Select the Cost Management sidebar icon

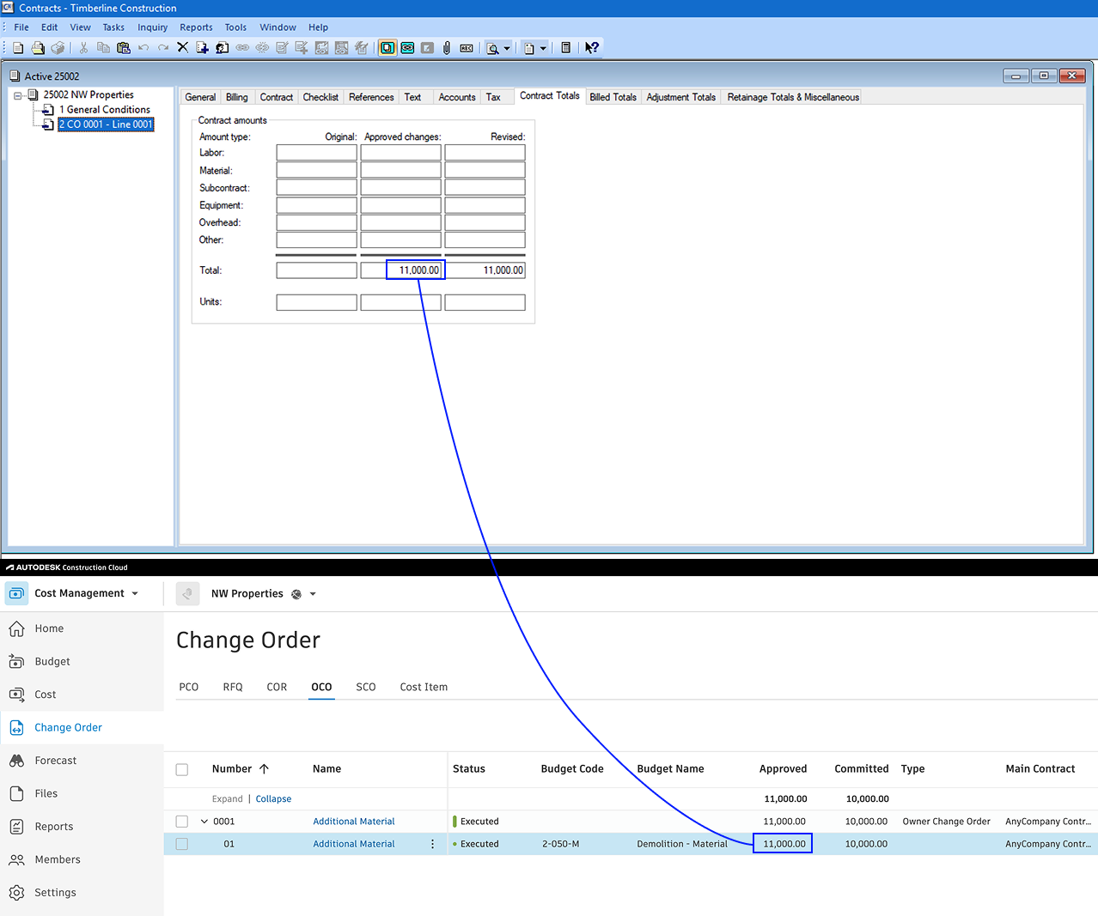tap(15, 593)
